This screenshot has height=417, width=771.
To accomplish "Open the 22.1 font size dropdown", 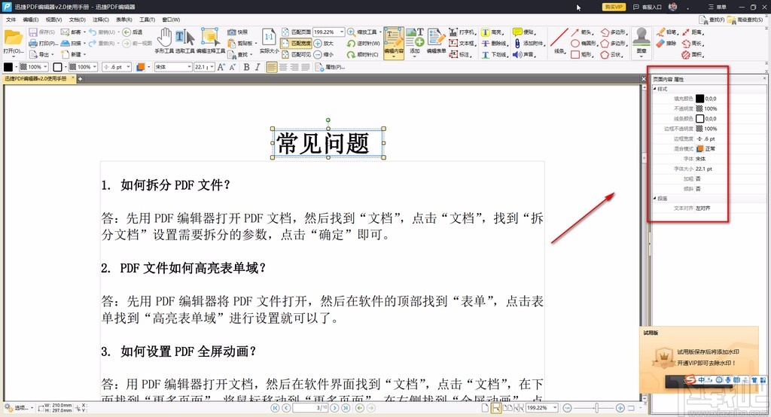I will pos(212,67).
